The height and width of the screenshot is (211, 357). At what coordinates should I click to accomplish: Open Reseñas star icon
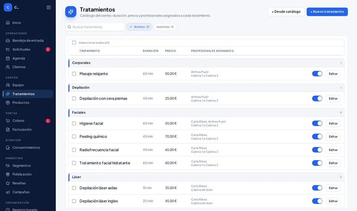click(x=8, y=183)
